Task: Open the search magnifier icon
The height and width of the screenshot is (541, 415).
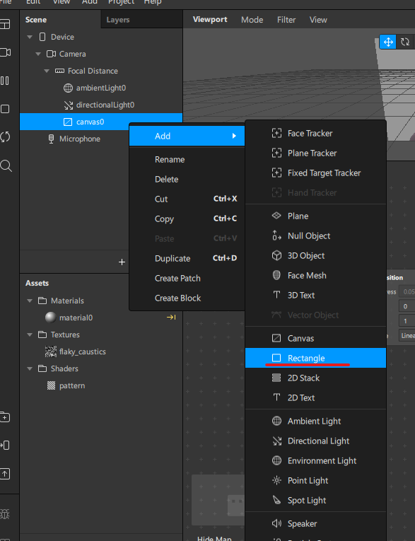Action: (x=6, y=165)
